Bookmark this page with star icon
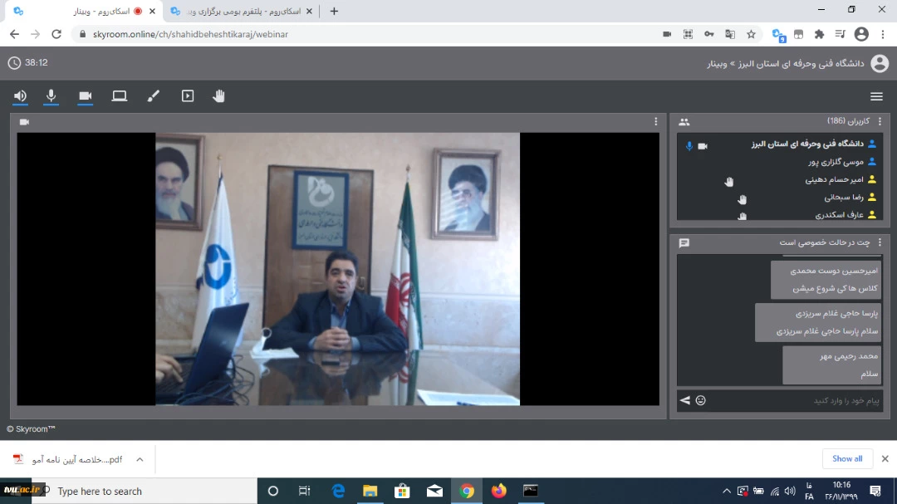Screen dimensions: 897x504 [752, 34]
